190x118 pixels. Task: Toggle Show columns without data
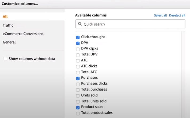tap(5, 59)
